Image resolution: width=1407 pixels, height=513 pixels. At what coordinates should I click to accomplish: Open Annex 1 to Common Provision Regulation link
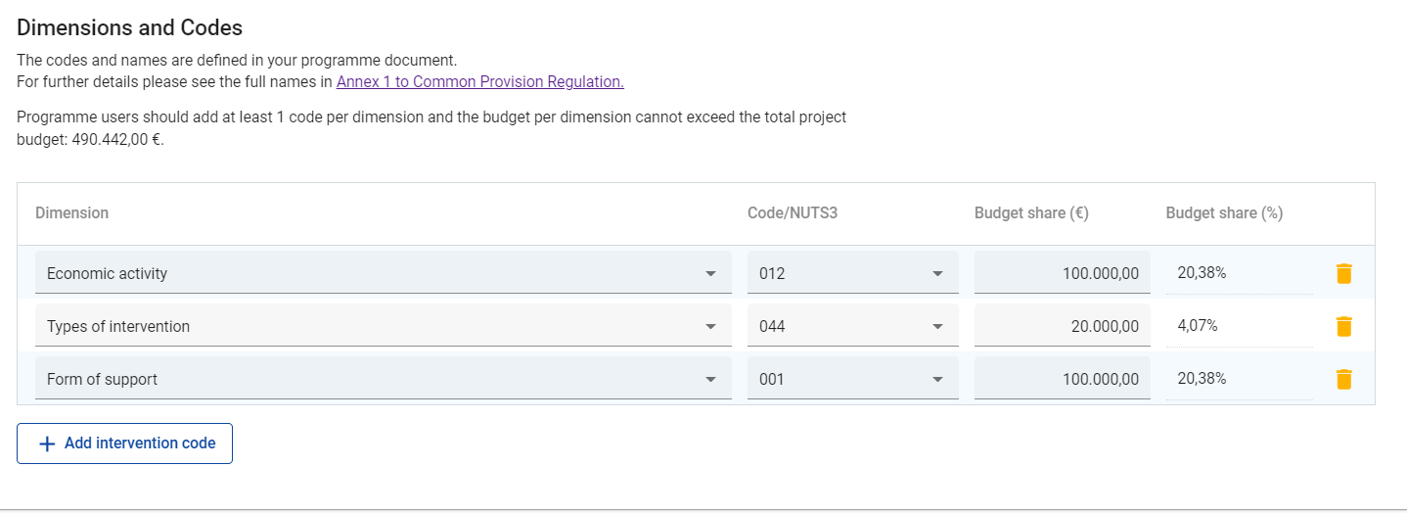pyautogui.click(x=479, y=82)
